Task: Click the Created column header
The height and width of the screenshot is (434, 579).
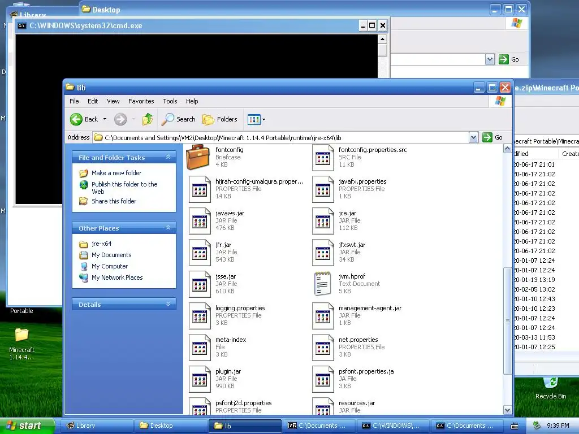Action: (570, 154)
